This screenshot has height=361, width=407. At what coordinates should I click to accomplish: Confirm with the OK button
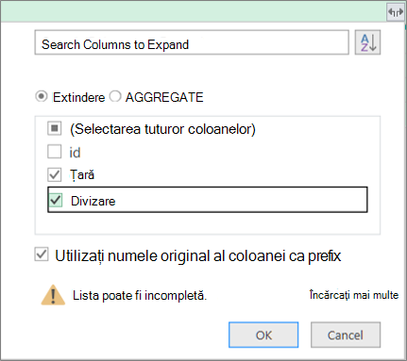[263, 335]
